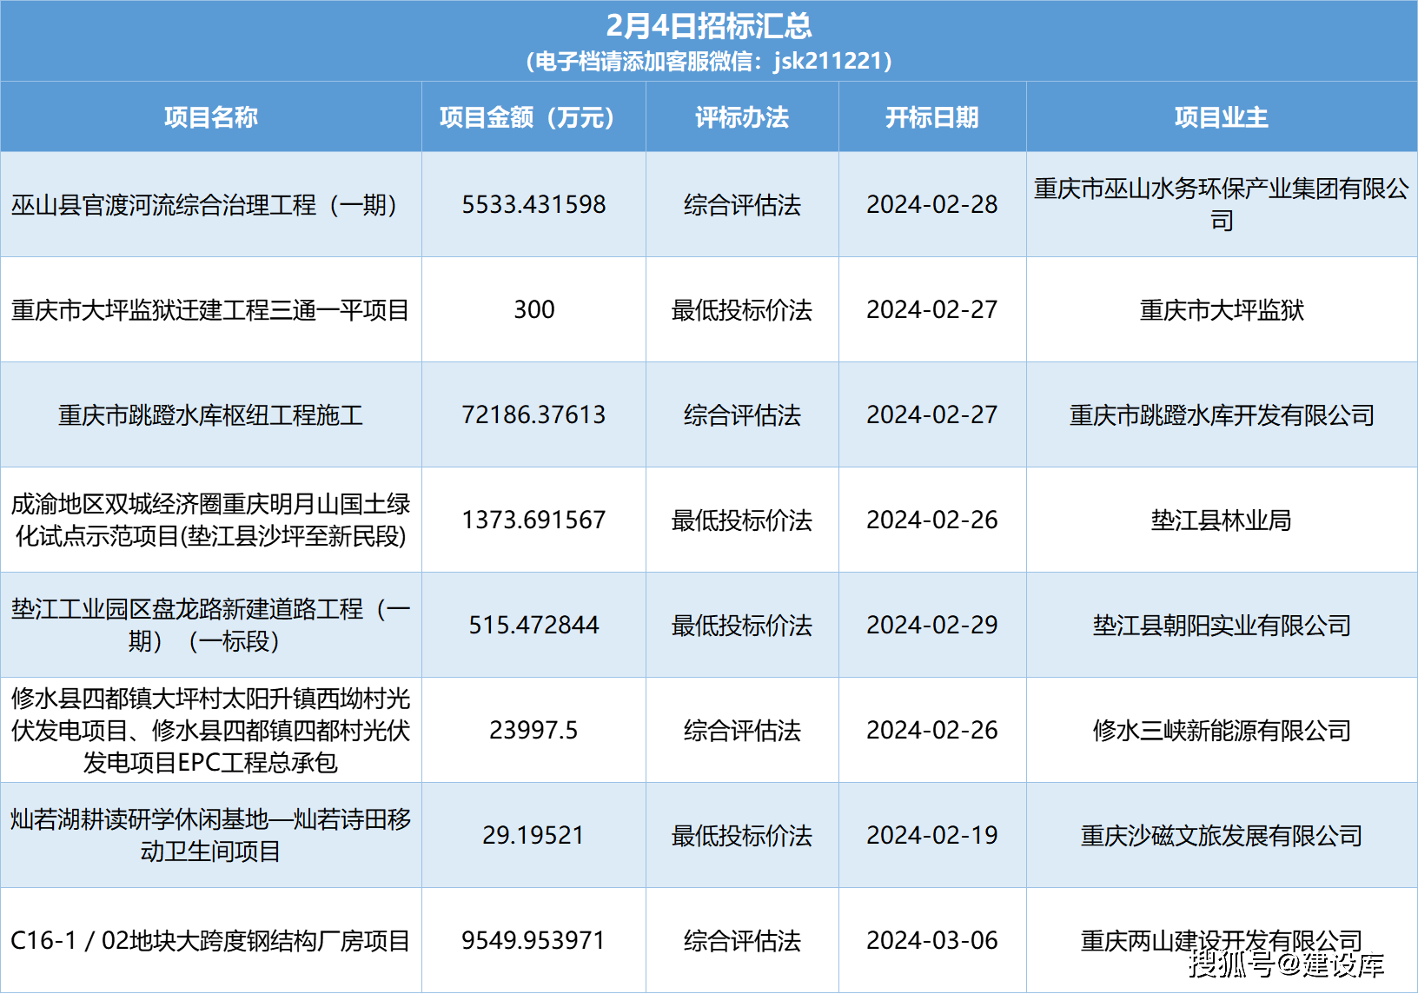
Task: Select the '项目业主' column header
Action: 1222,117
